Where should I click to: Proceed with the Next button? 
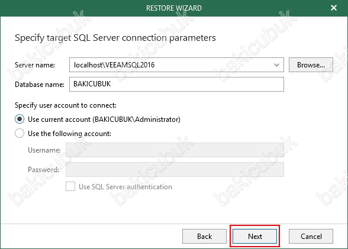pyautogui.click(x=254, y=237)
